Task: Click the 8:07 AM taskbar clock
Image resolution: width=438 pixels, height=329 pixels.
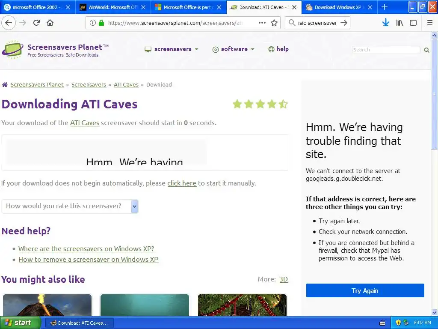Action: 422,323
